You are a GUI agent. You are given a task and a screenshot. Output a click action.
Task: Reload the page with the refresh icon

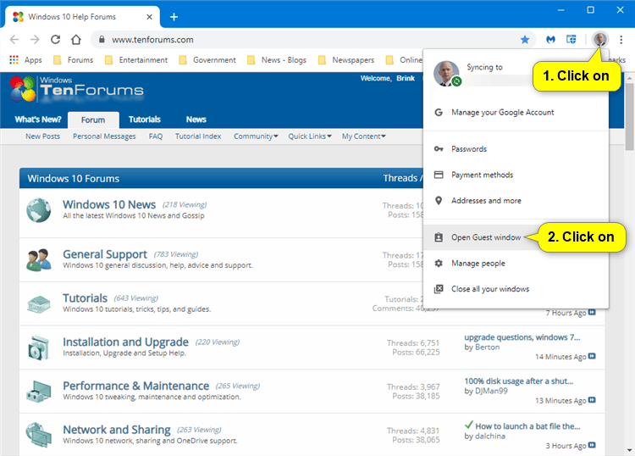56,39
